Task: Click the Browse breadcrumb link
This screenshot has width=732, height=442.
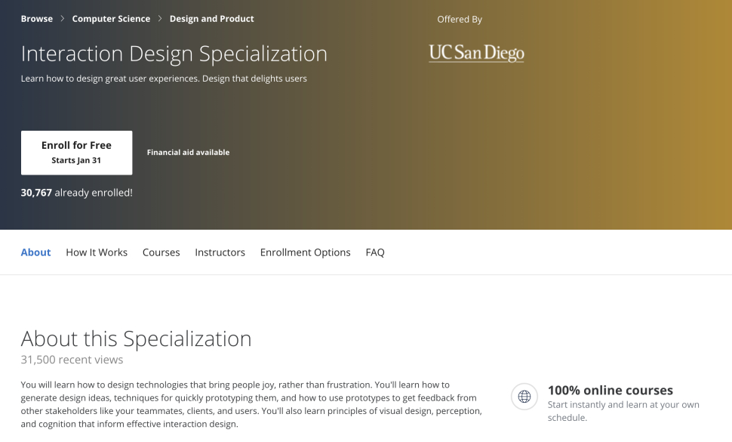Action: (36, 19)
